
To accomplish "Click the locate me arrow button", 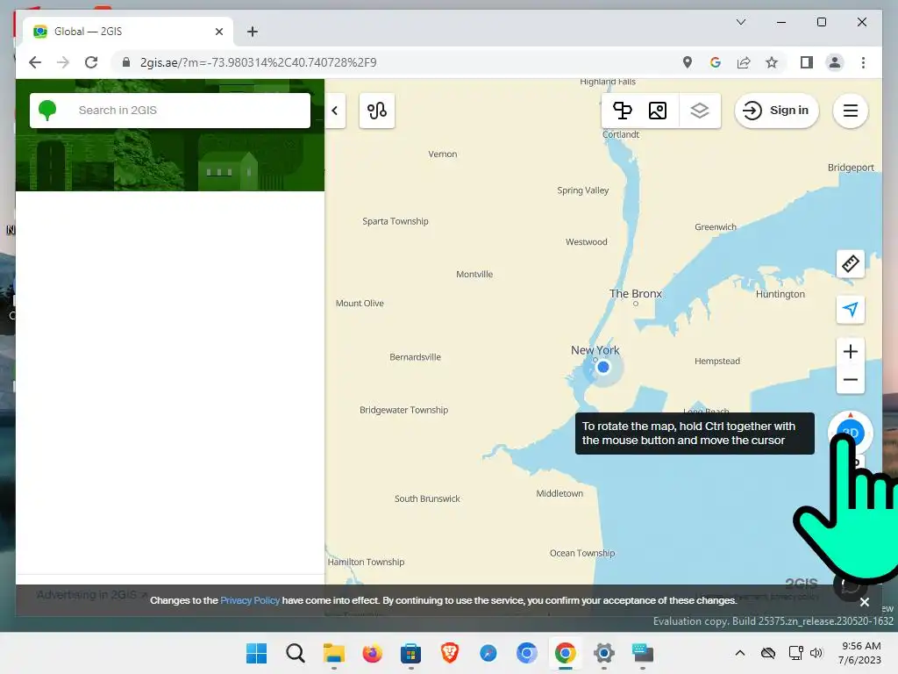I will pos(851,310).
